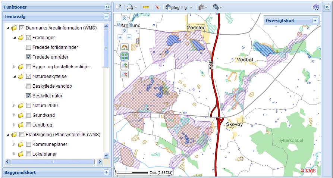Toggle Fredninger checkbox
The image size is (333, 178).
(28, 38)
